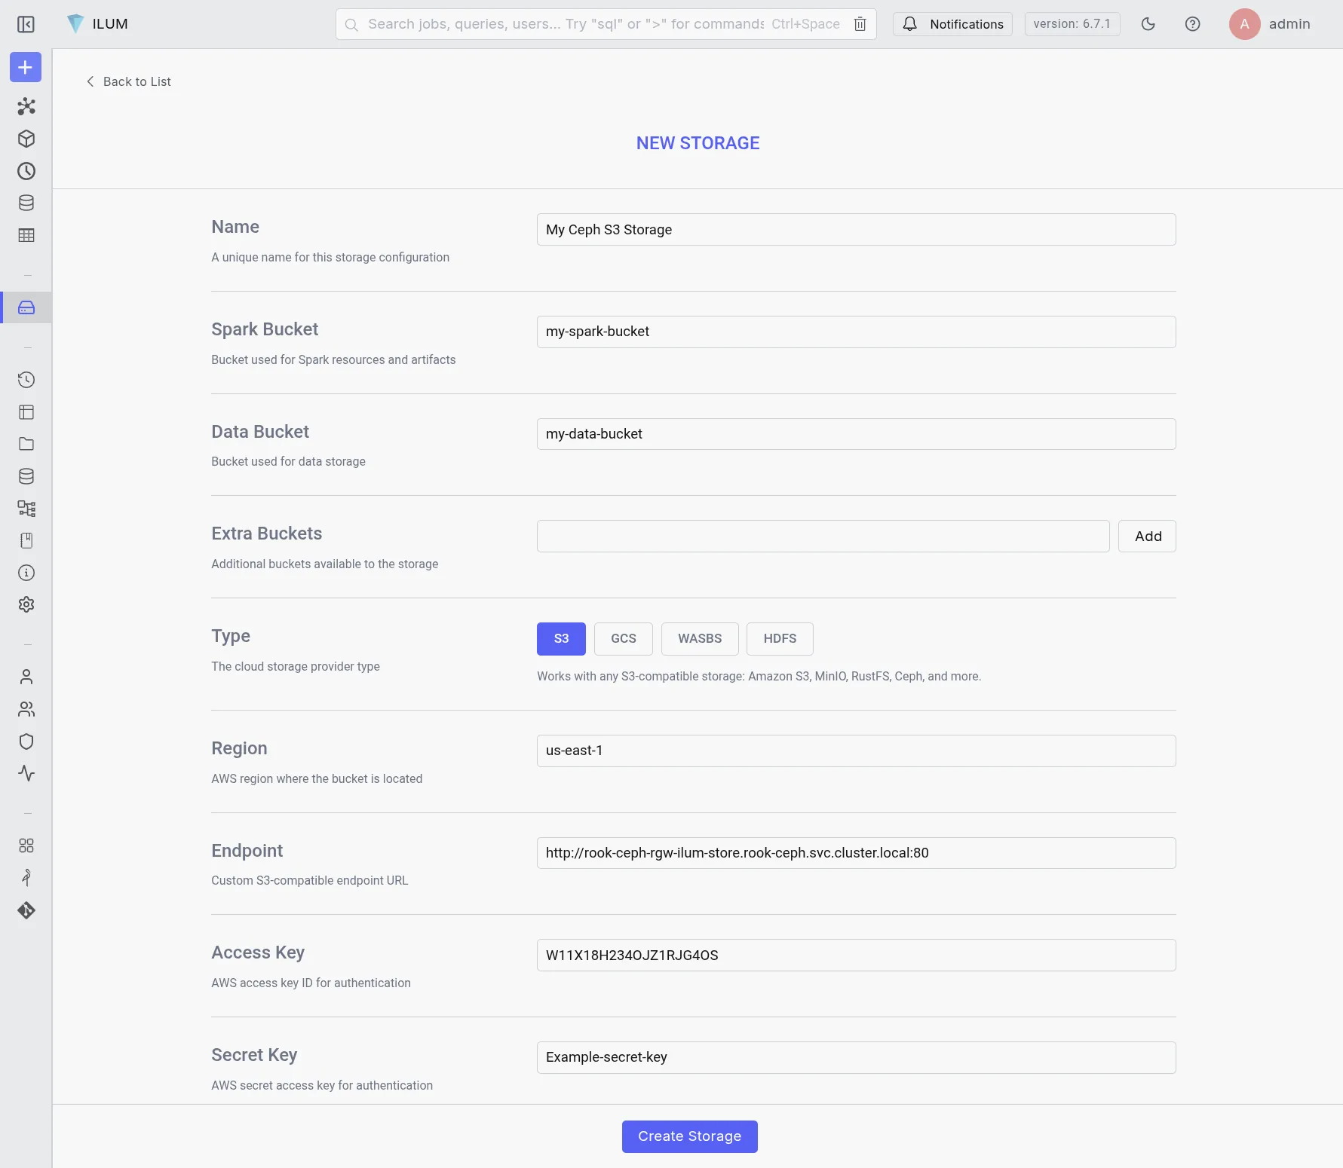The image size is (1343, 1168).
Task: Toggle dark mode moon icon
Action: 1148,24
